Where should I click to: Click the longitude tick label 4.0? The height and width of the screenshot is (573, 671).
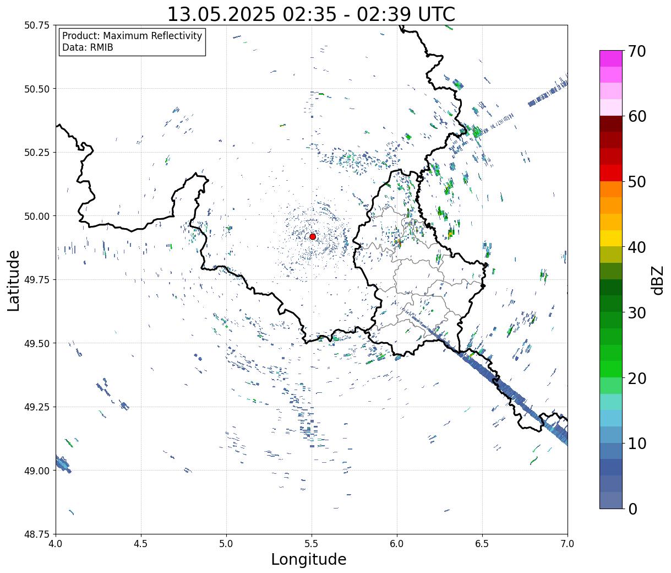tap(55, 543)
